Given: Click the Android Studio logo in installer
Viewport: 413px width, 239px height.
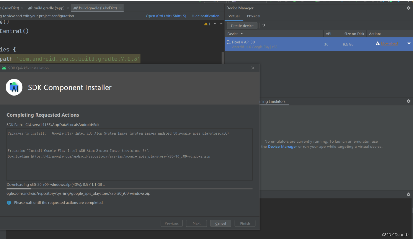Looking at the screenshot, I should tap(14, 87).
